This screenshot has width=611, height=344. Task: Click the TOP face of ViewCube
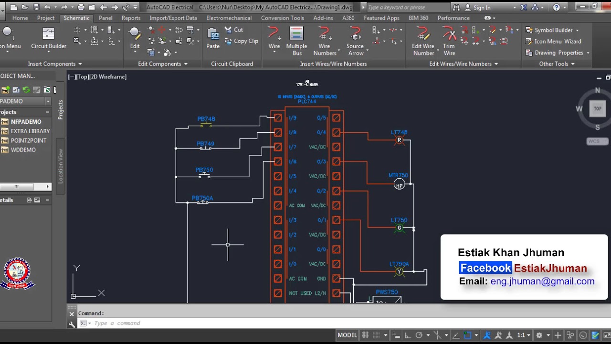point(597,108)
